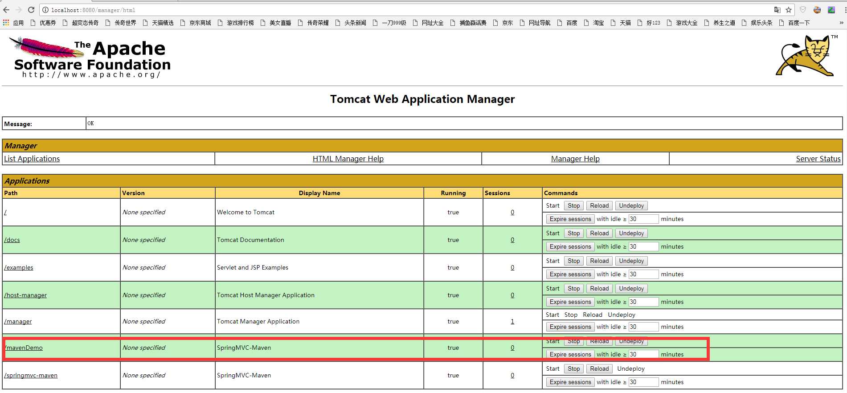Open the 超变态传奇 bookmark
This screenshot has width=847, height=393.
click(80, 23)
